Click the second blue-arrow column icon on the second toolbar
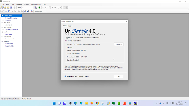Viewport: 189px width, 106px height. (x=28, y=11)
